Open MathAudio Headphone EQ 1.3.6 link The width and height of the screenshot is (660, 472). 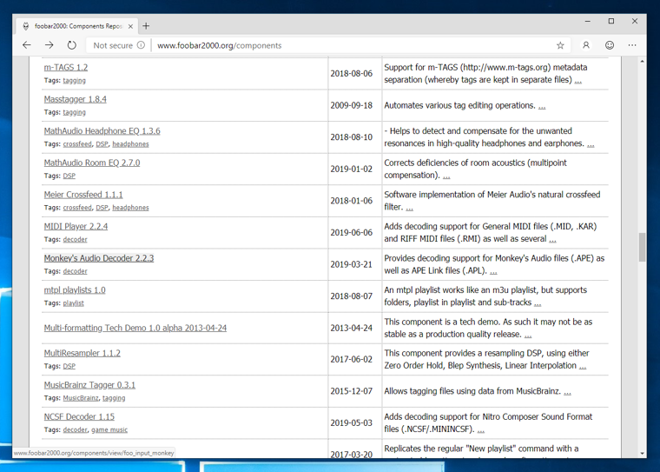tap(102, 131)
